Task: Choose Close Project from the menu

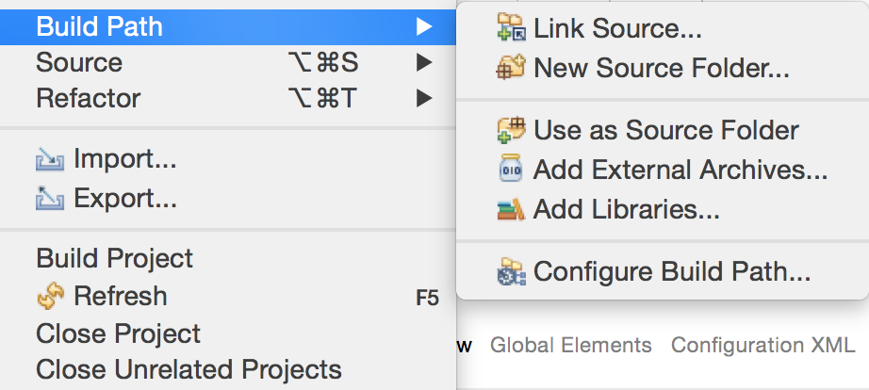Action: point(118,333)
